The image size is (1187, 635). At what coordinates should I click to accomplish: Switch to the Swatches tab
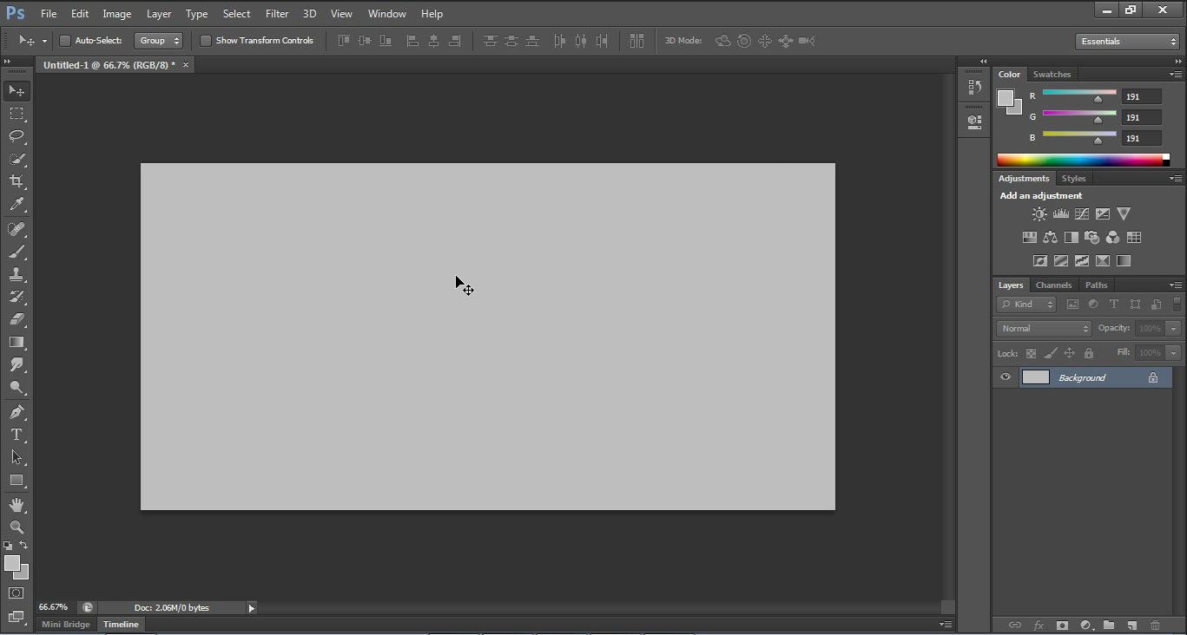point(1052,75)
